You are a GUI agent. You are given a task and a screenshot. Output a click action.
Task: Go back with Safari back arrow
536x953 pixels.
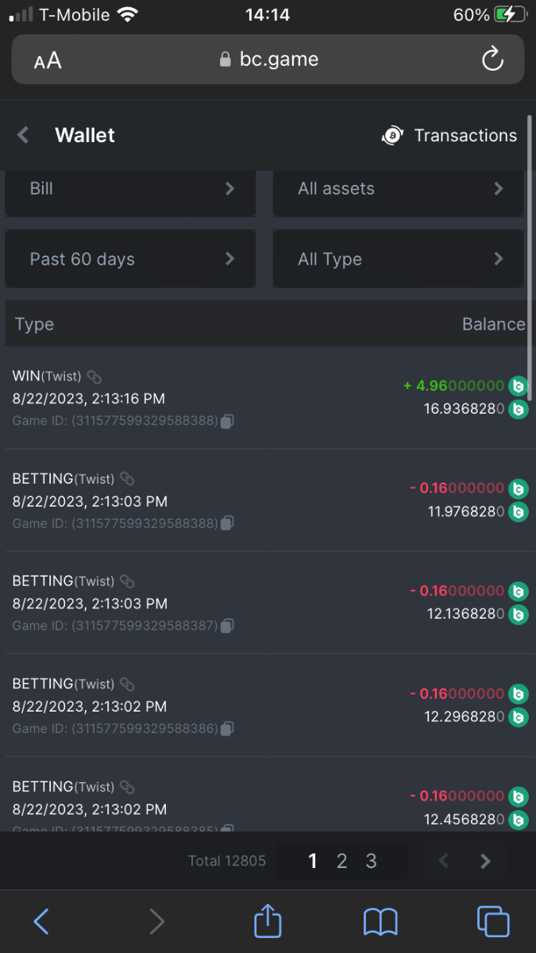(42, 921)
